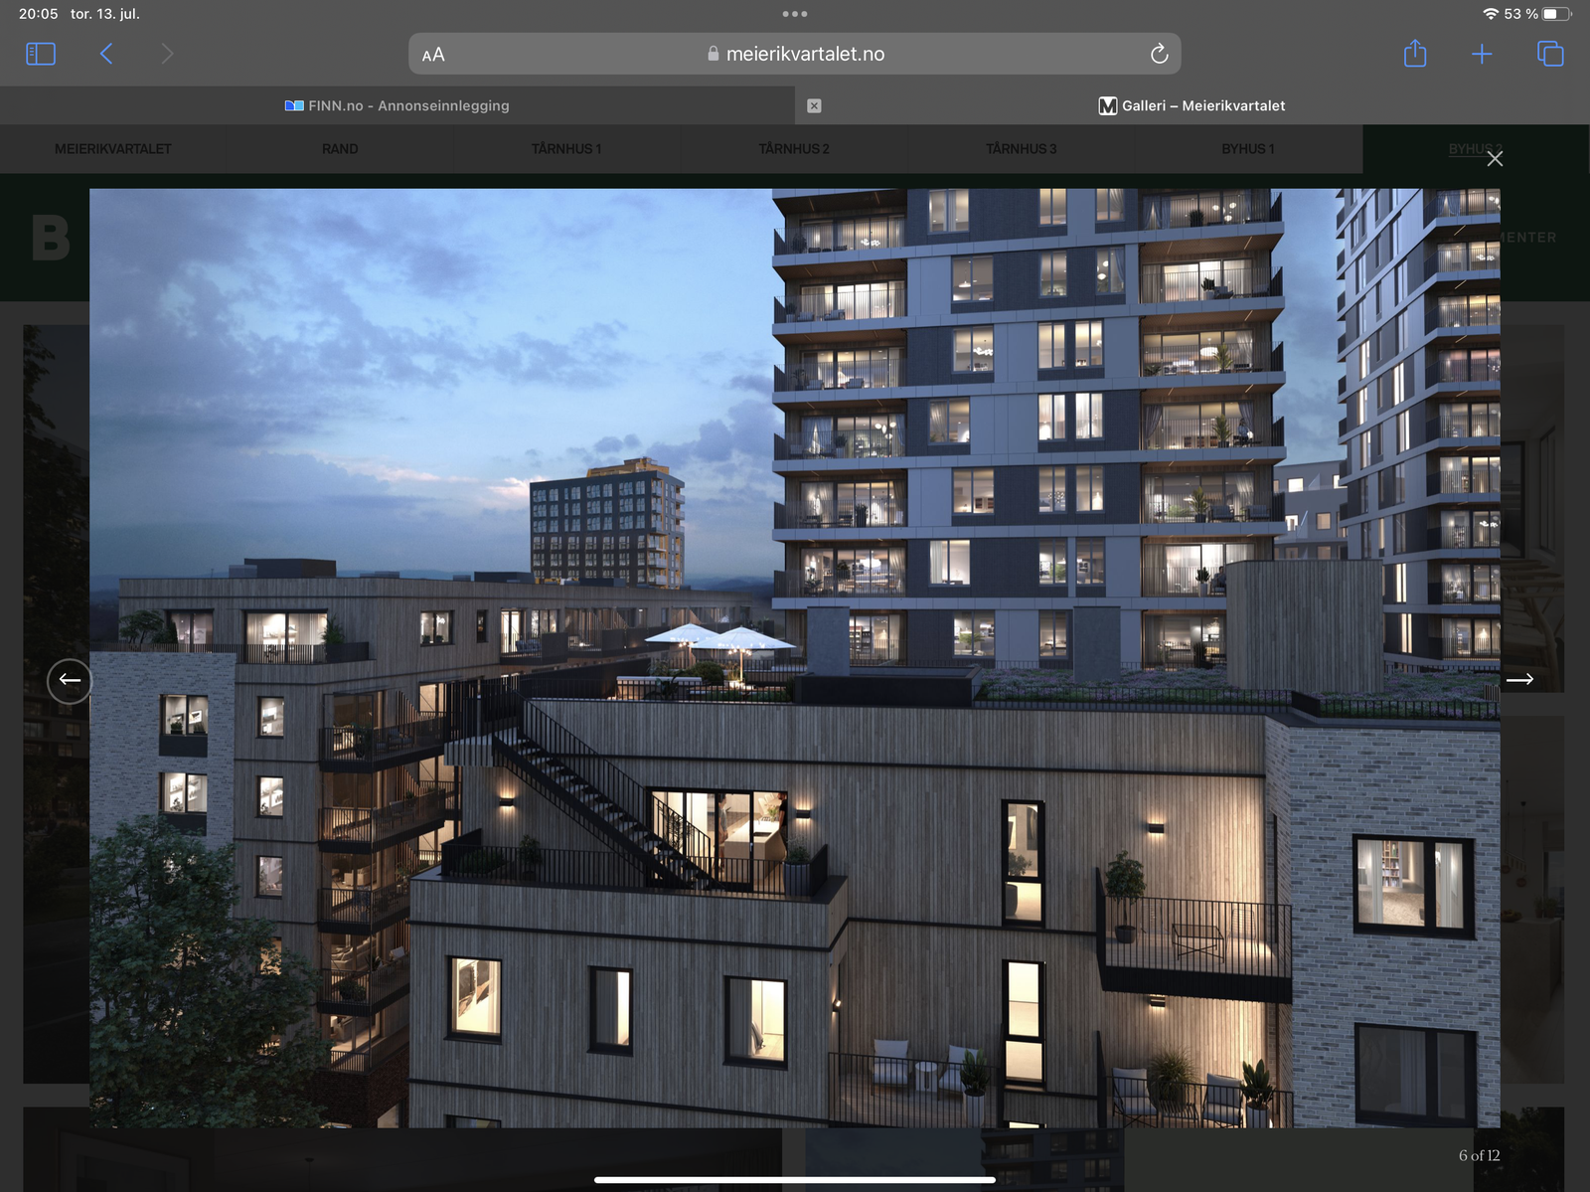Viewport: 1590px width, 1192px height.
Task: Open the MEIERIKVARTALET menu item
Action: pos(113,149)
